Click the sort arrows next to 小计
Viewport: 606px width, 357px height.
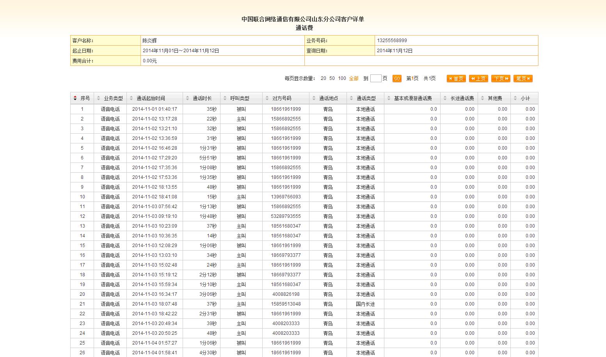pos(515,99)
